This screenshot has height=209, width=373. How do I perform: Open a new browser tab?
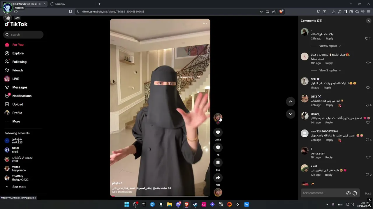(99, 4)
